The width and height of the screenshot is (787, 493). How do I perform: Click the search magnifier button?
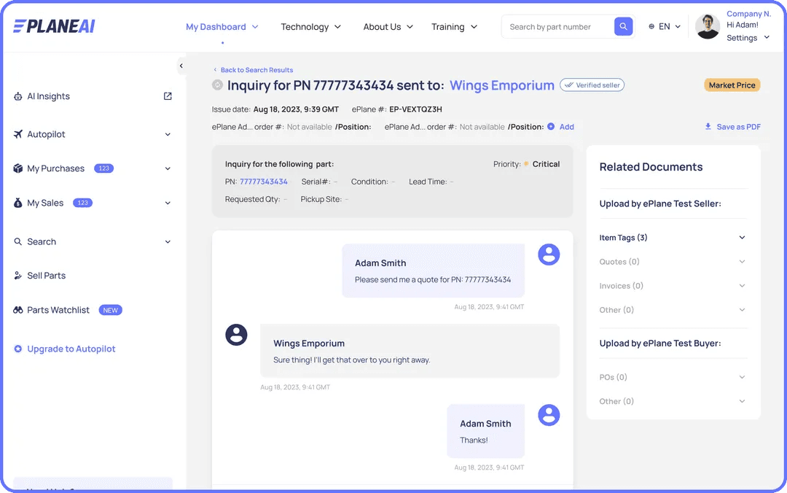coord(623,27)
